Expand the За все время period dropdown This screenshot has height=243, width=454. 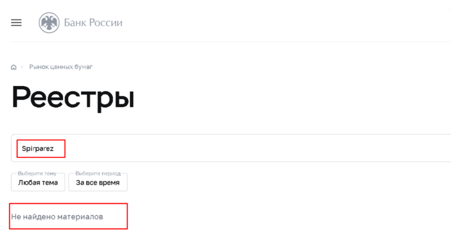(98, 182)
